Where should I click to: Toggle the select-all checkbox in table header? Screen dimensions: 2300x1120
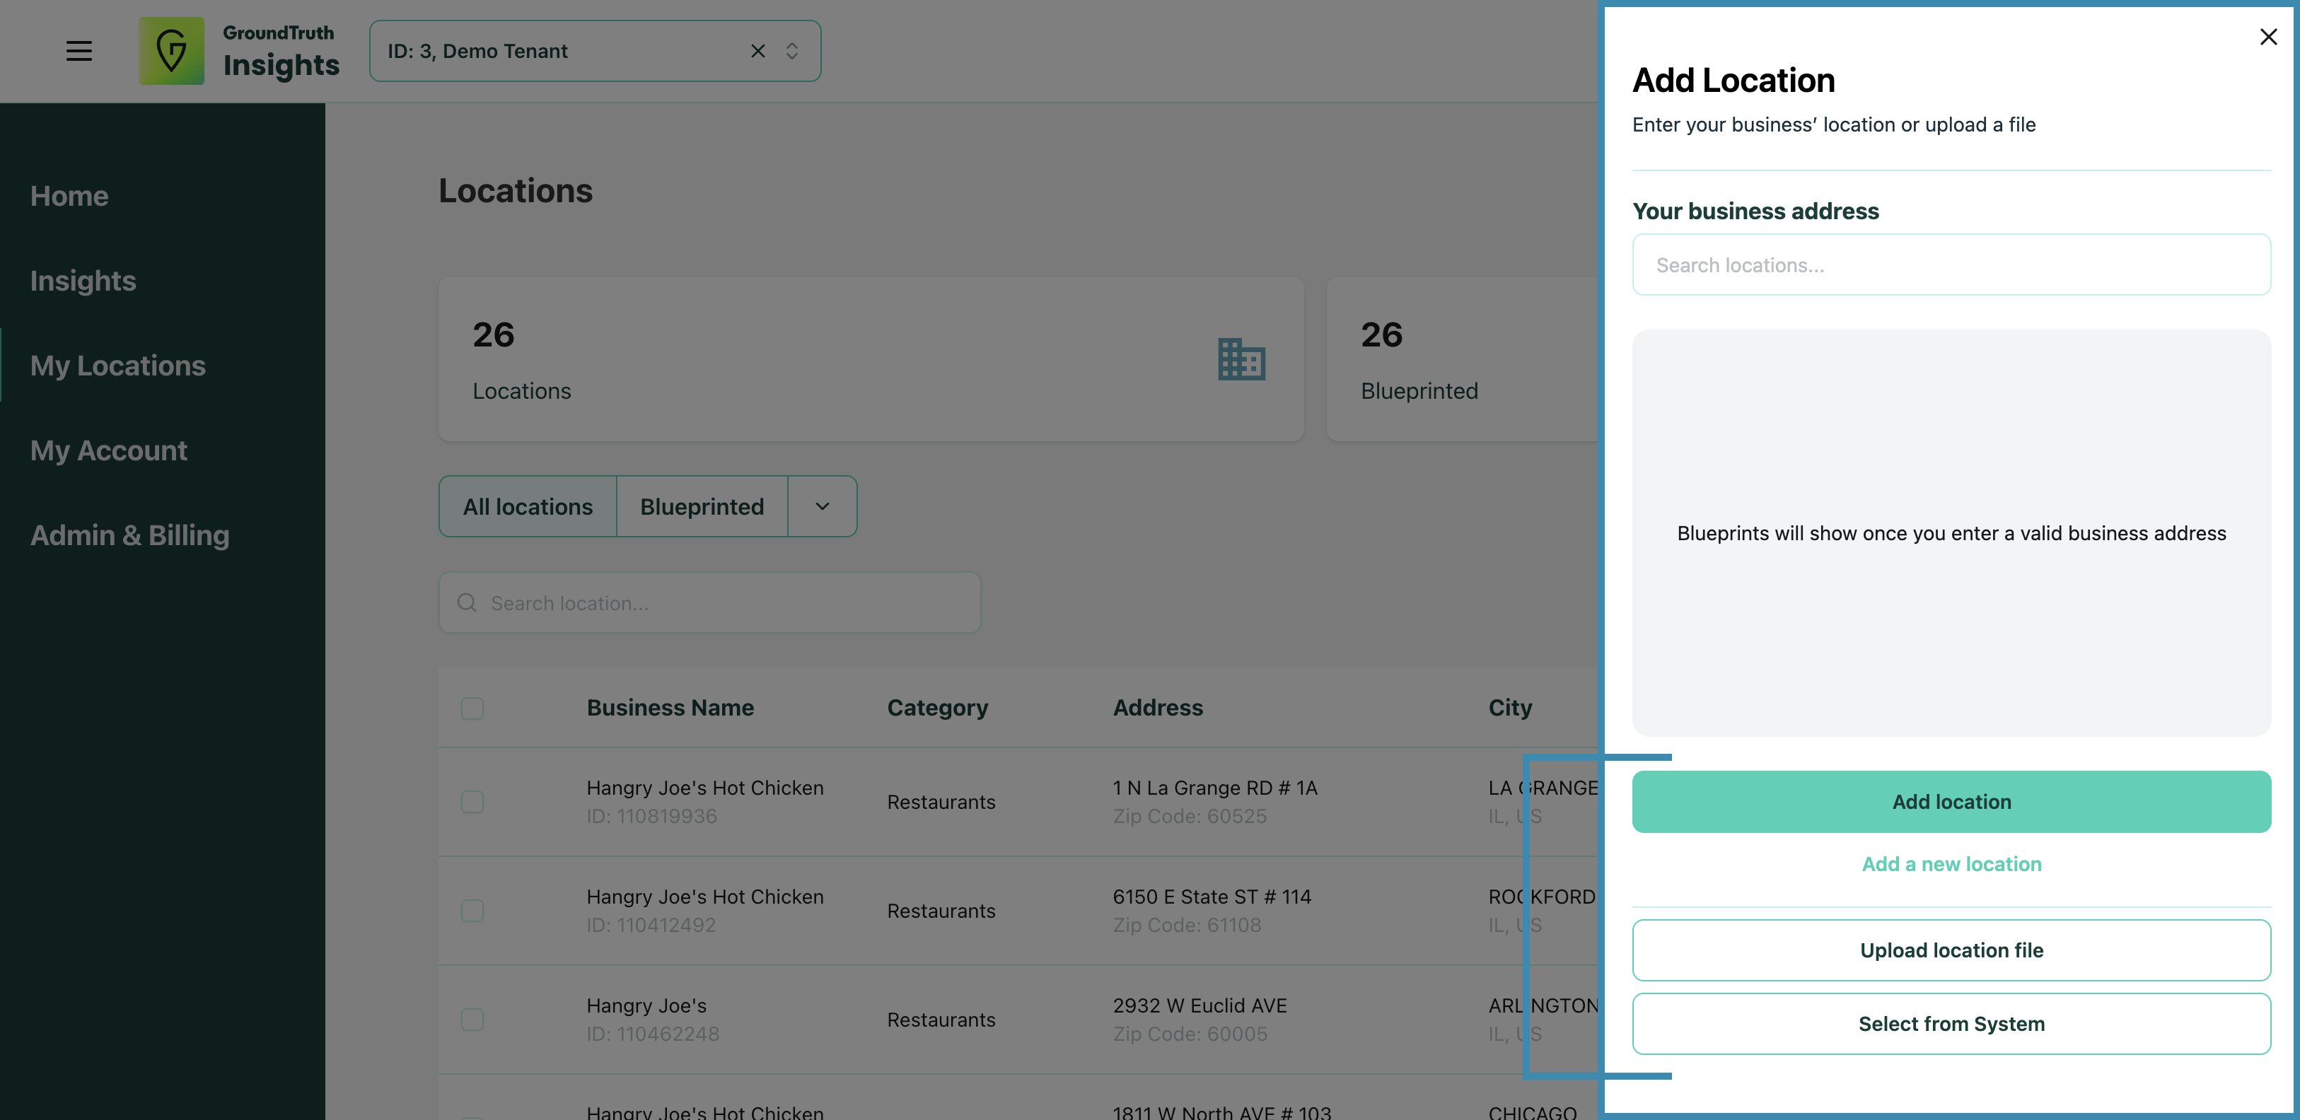472,708
